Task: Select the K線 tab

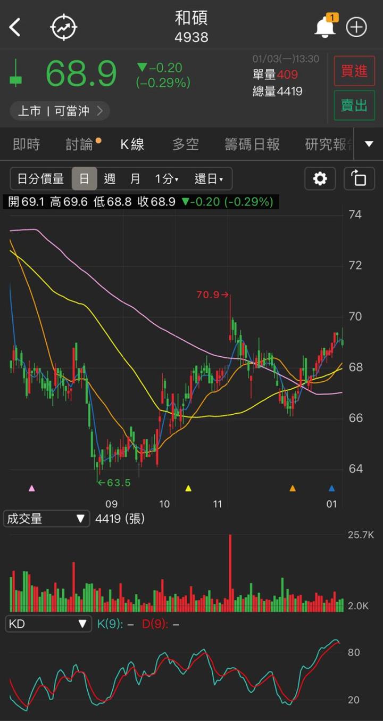Action: (x=132, y=144)
